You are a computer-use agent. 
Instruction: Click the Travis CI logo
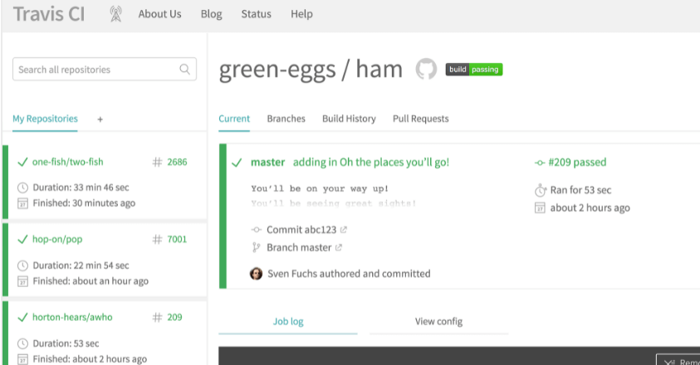(x=49, y=14)
